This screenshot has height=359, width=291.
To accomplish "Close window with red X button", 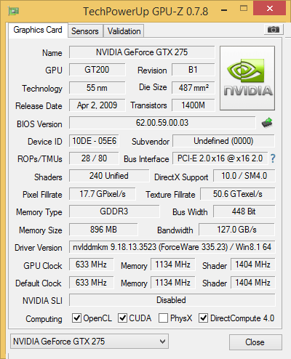I will [270, 8].
